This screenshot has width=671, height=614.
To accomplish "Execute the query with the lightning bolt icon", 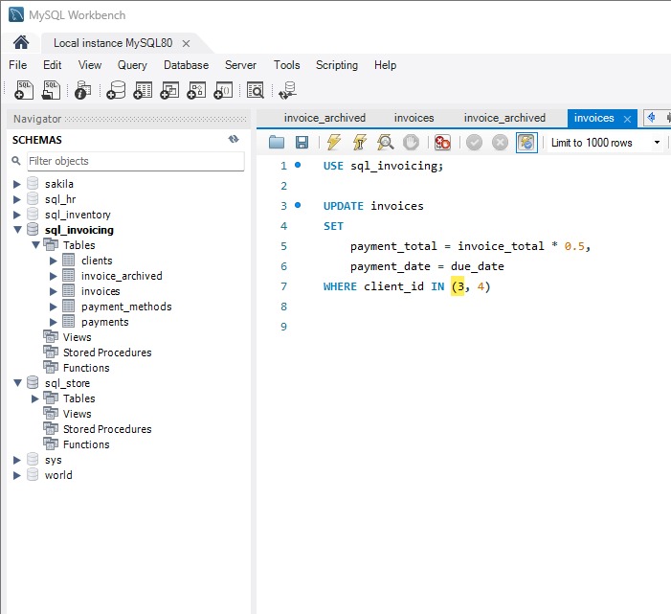I will pyautogui.click(x=333, y=143).
